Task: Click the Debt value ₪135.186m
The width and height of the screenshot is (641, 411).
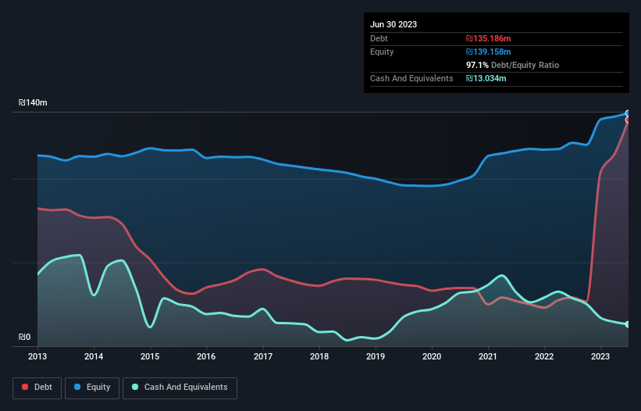Action: click(489, 38)
